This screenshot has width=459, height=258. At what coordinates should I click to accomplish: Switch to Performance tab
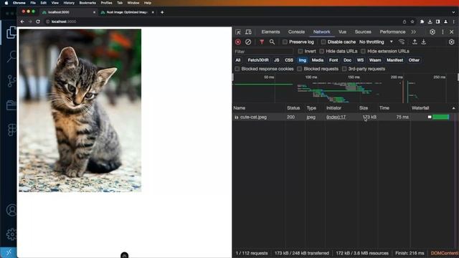point(392,32)
